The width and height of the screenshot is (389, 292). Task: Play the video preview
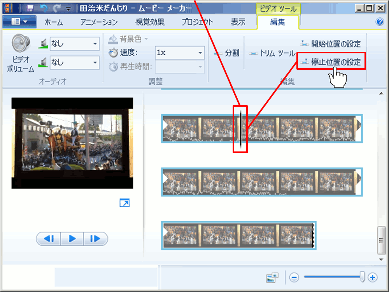click(x=72, y=239)
